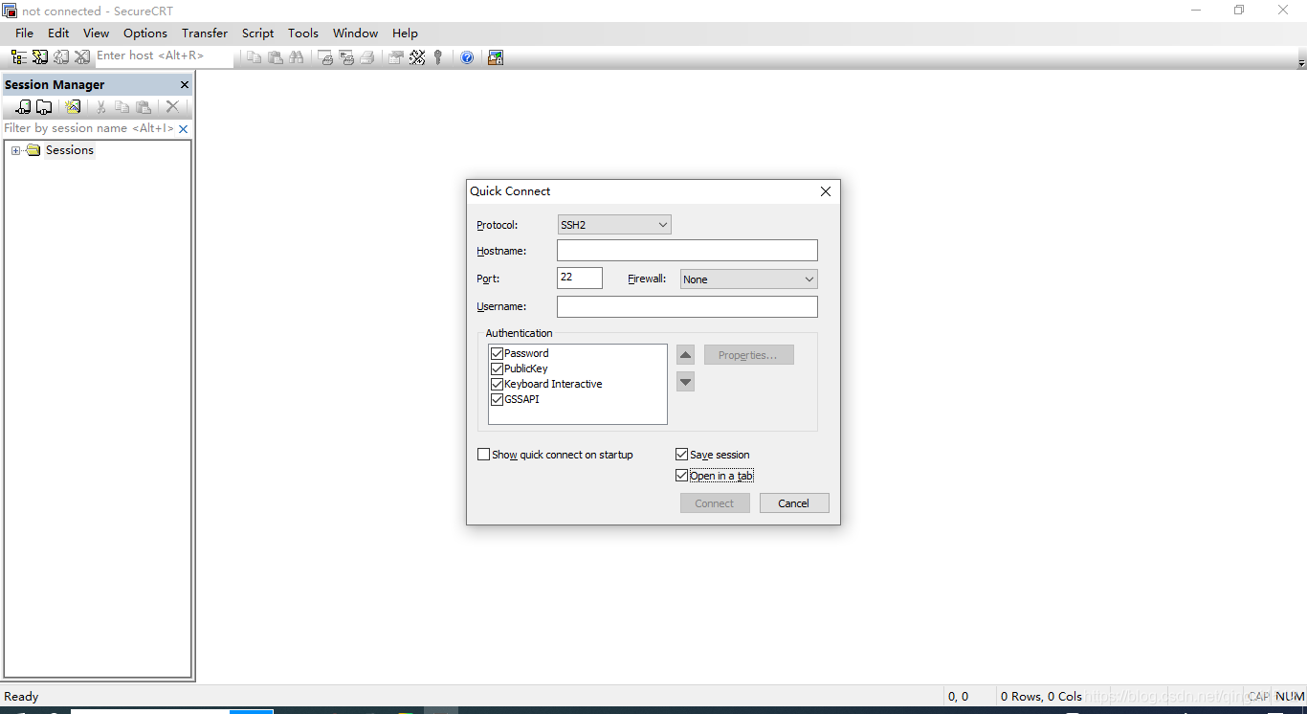Toggle the Open in a tab checkbox
Viewport: 1307px width, 714px height.
pos(681,476)
